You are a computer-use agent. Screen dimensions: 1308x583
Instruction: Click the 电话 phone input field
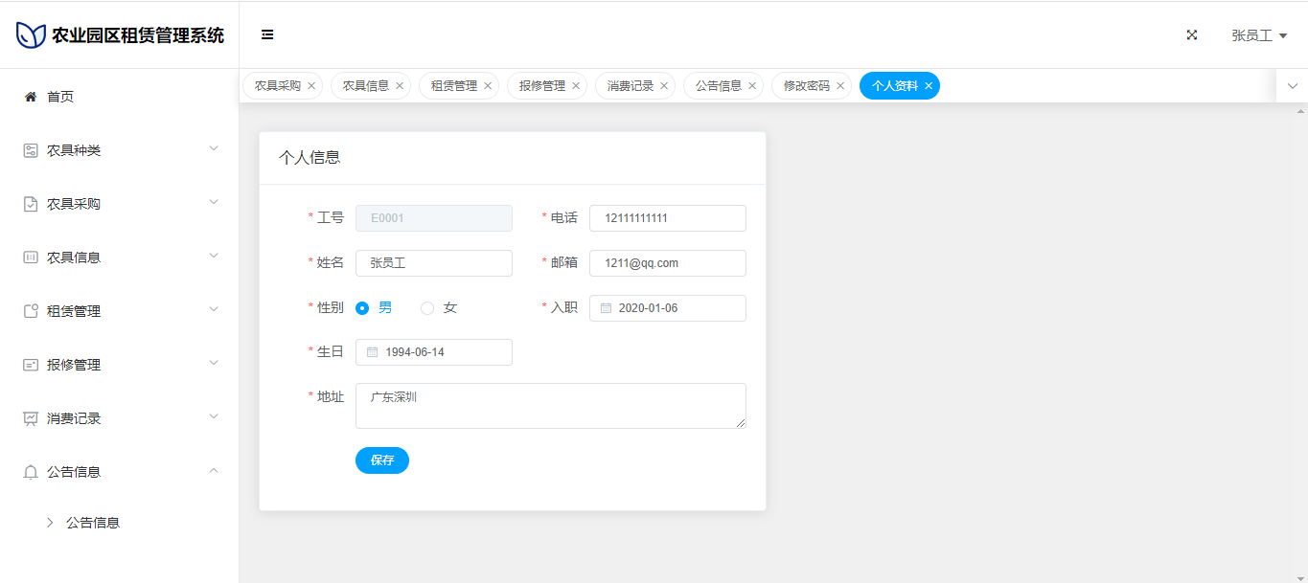click(x=667, y=218)
